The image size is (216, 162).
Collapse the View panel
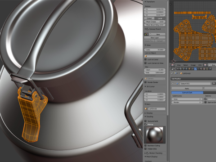(x=145, y=45)
